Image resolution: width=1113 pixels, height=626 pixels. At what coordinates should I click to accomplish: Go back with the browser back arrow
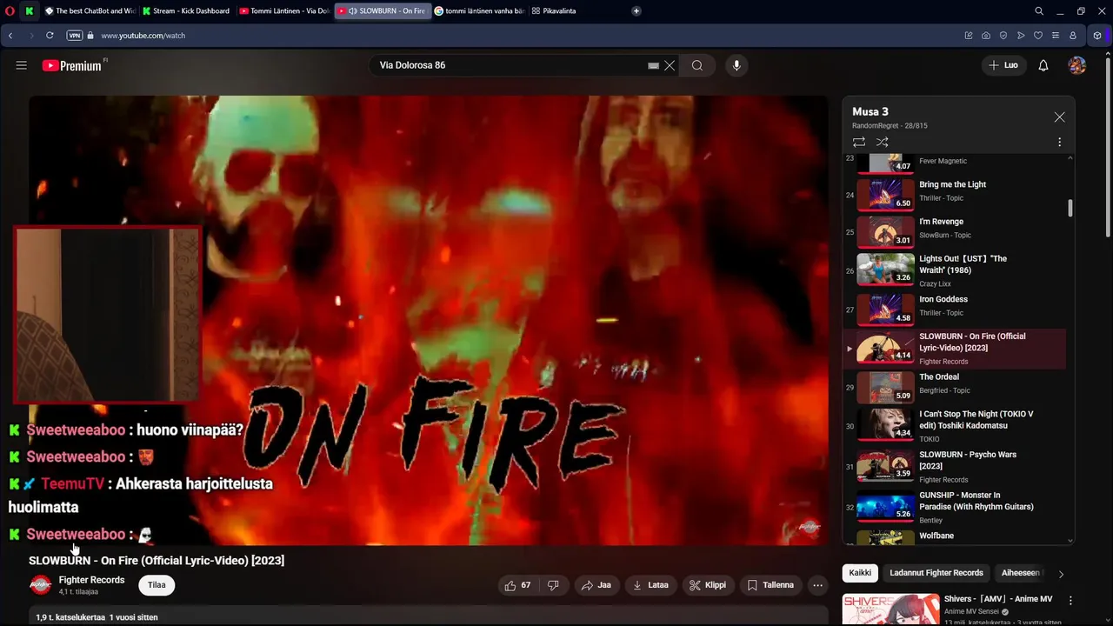point(10,36)
